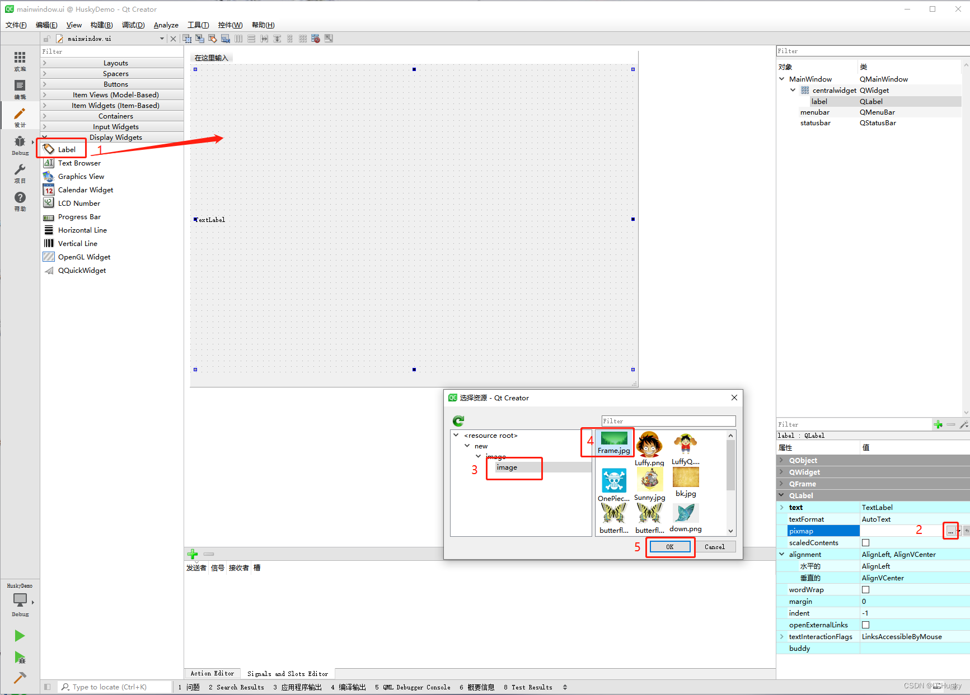Click the Lay Out in a Grid icon
Image resolution: width=970 pixels, height=695 pixels.
303,39
